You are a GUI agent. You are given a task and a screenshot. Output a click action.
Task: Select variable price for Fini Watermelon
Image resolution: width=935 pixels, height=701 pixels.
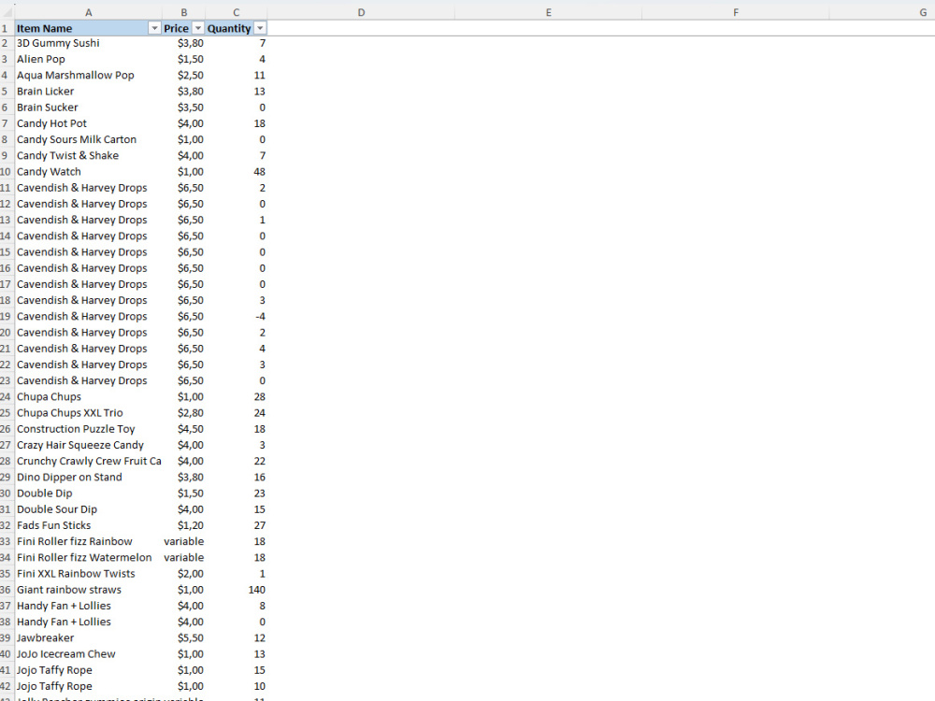(183, 558)
